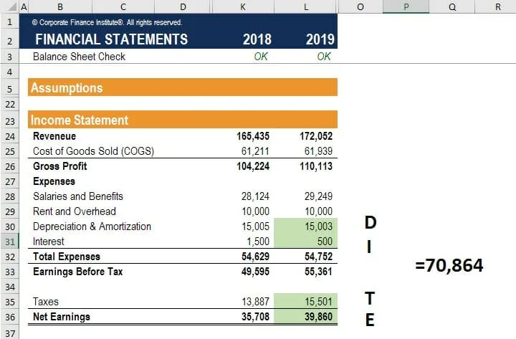Image resolution: width=516 pixels, height=339 pixels.
Task: Click the select-all corner triangle
Action: pos(10,6)
